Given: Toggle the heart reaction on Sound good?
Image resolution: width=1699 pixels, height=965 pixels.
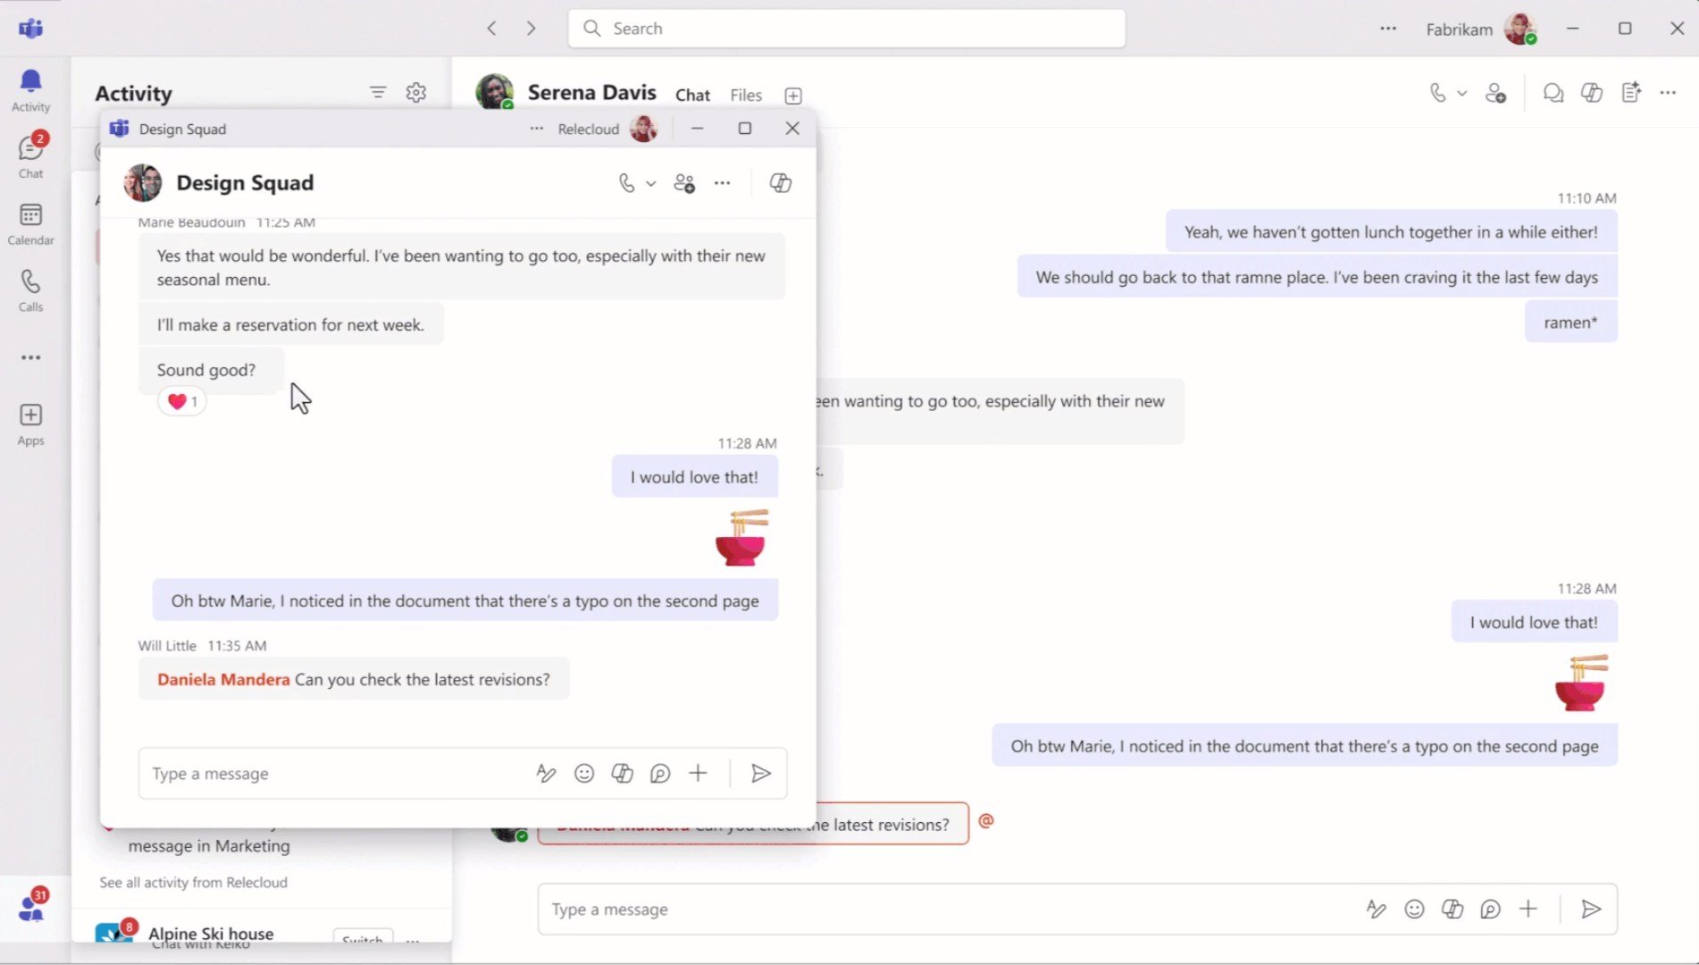Looking at the screenshot, I should (x=182, y=402).
